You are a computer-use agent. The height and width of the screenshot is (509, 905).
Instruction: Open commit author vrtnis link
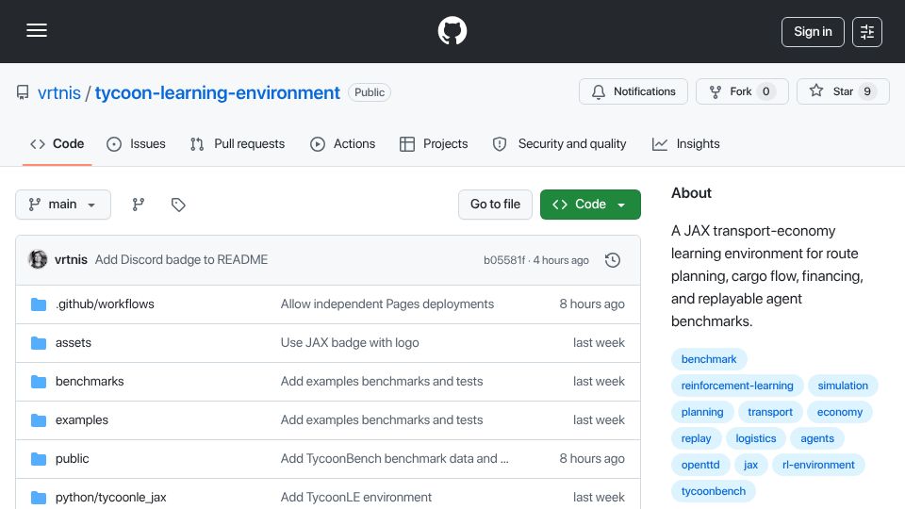point(71,260)
